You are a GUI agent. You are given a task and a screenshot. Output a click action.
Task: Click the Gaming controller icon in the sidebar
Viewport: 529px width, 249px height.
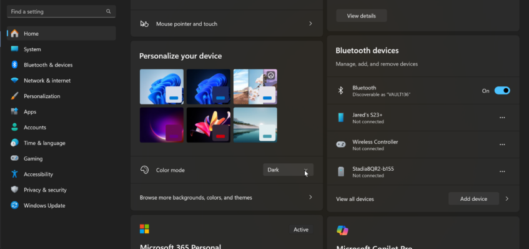(14, 158)
